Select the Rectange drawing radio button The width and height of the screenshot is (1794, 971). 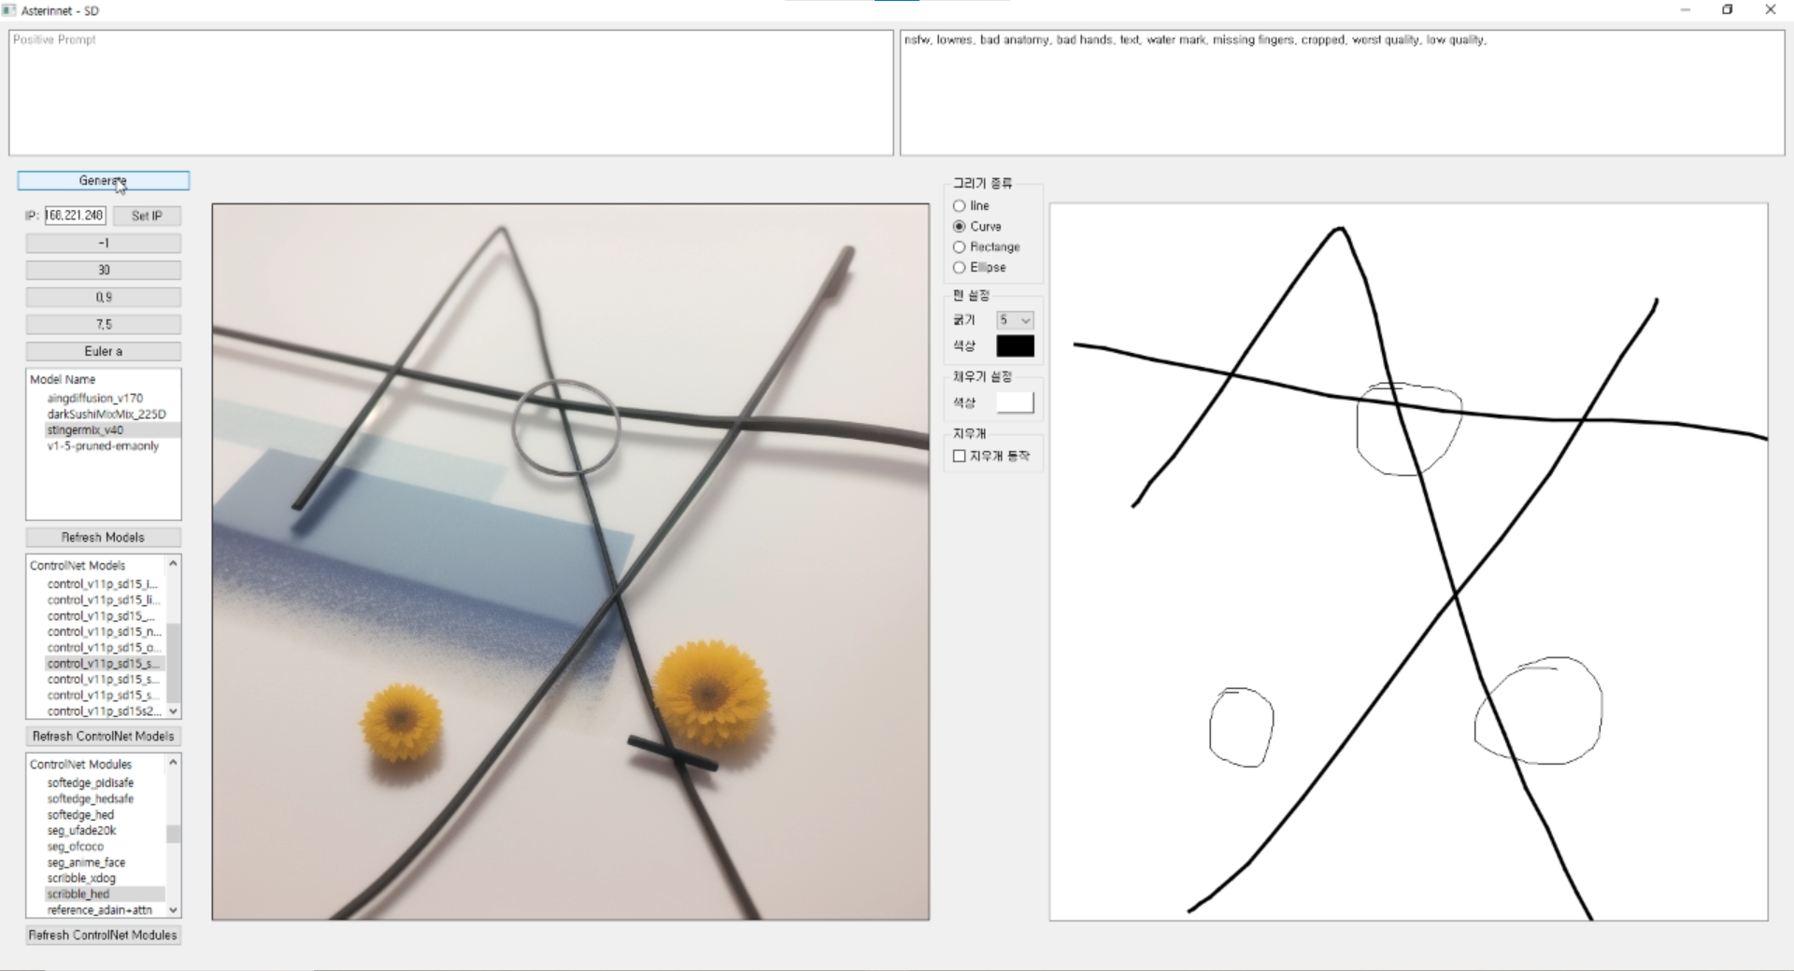click(x=959, y=246)
